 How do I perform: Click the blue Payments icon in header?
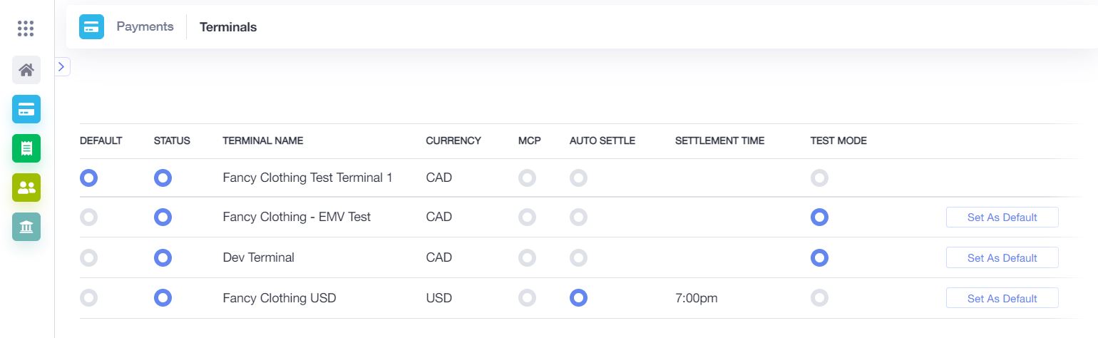[x=91, y=27]
